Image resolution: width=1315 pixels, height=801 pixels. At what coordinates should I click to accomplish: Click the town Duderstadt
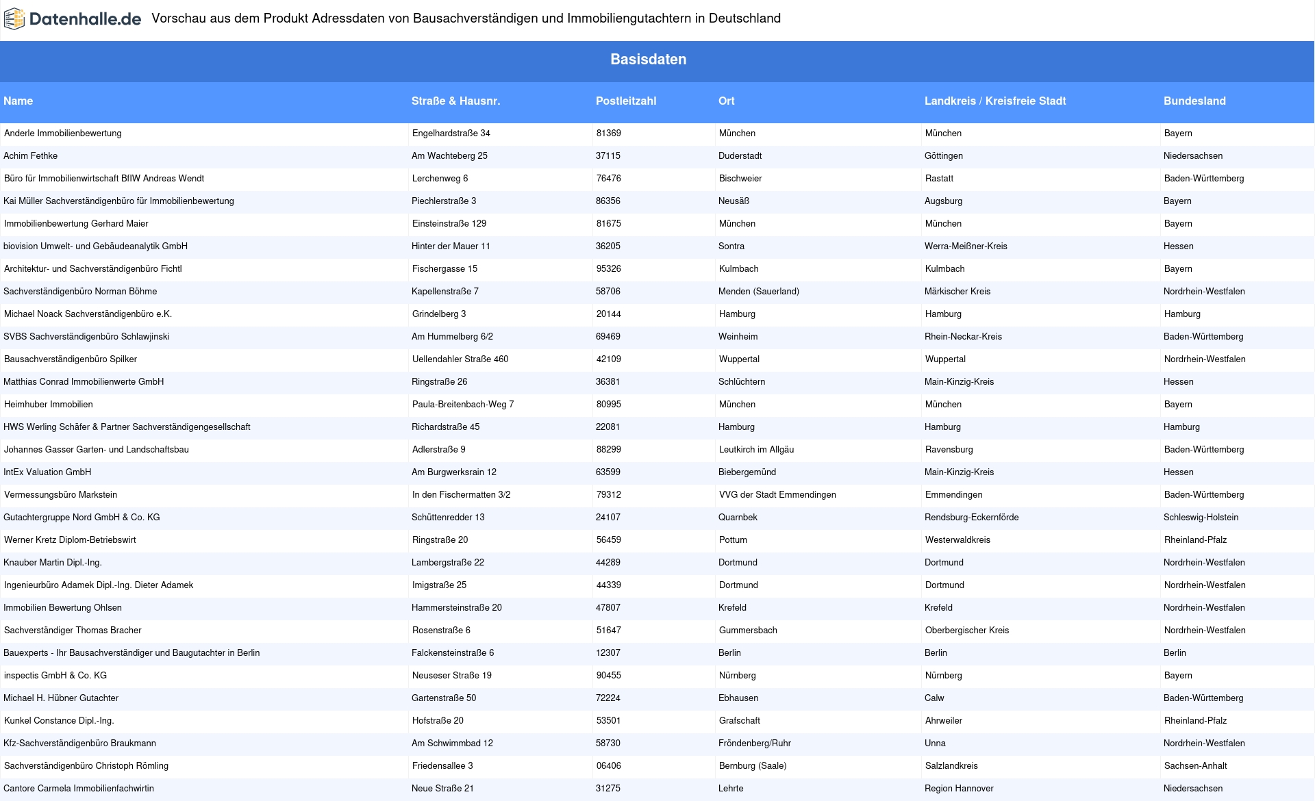pos(740,156)
